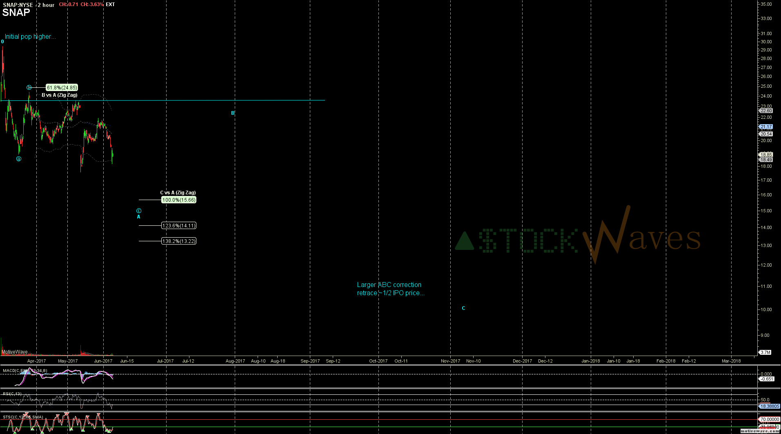Viewport: 781px width, 434px height.
Task: Click the Sep-2017 date on time axis
Action: [x=310, y=361]
